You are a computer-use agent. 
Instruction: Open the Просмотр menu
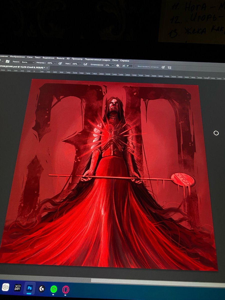coord(77,59)
